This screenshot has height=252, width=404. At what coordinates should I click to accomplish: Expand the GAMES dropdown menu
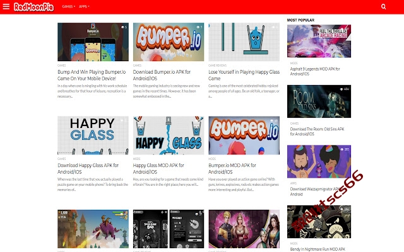[69, 6]
